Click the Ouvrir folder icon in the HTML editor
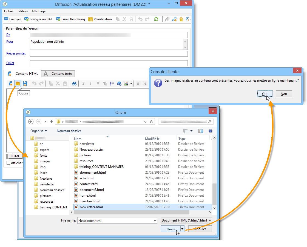The height and width of the screenshot is (247, 307). (x=18, y=84)
